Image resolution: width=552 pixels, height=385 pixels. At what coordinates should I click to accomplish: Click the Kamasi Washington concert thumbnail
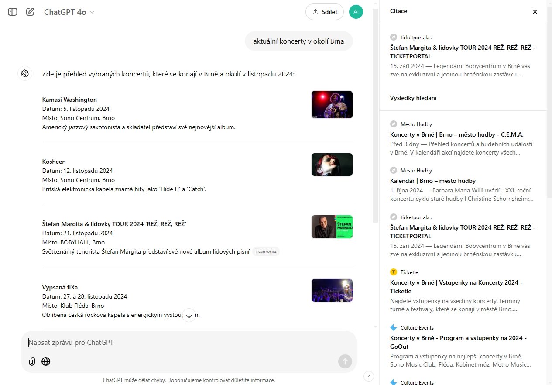point(332,104)
